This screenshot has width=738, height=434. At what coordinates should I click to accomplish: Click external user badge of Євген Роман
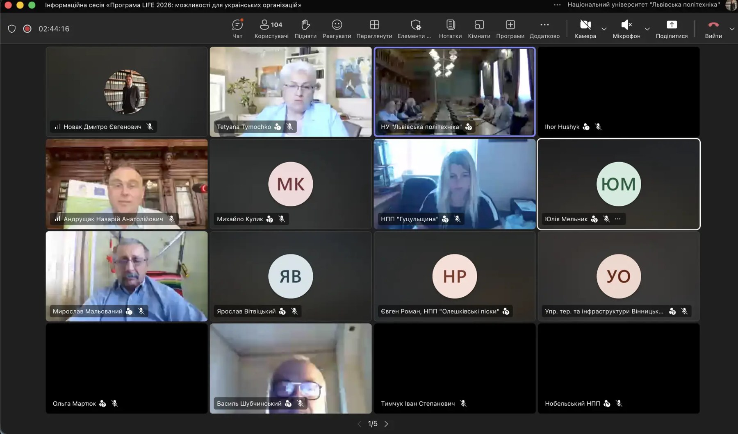click(x=506, y=311)
